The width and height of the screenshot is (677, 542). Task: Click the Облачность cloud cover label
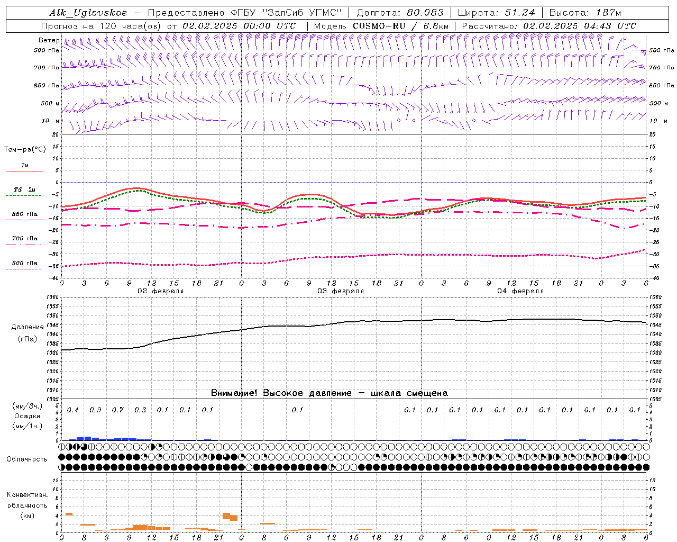(27, 459)
